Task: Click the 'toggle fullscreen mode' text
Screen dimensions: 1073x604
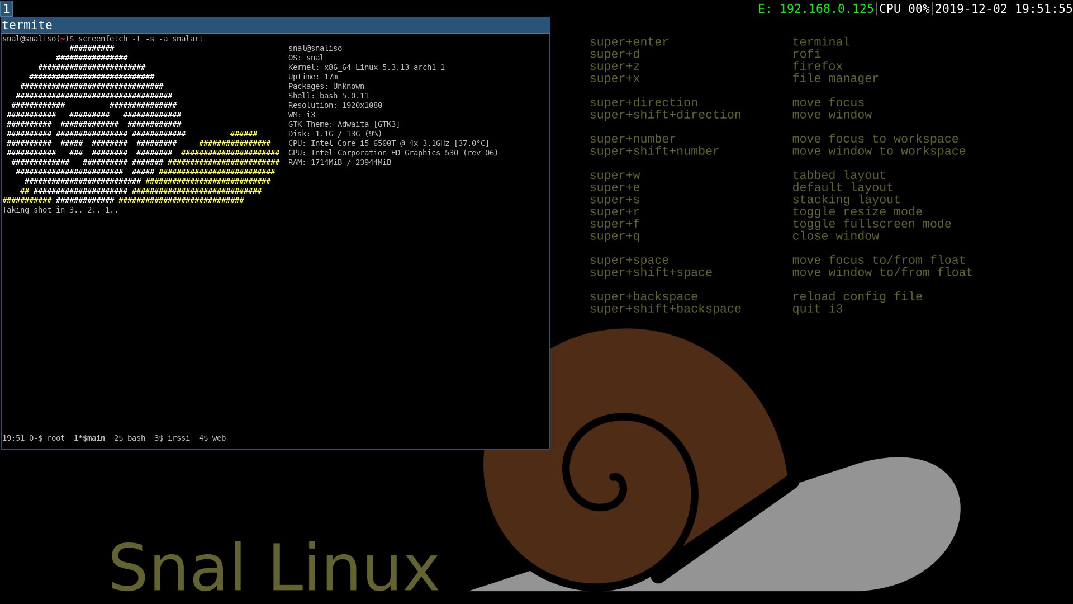Action: (x=871, y=224)
